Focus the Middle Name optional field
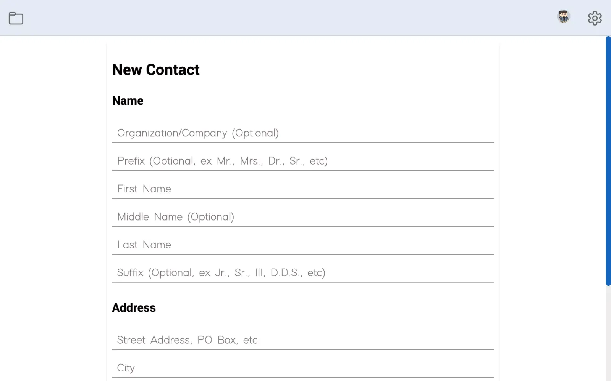This screenshot has height=381, width=611. pyautogui.click(x=302, y=217)
